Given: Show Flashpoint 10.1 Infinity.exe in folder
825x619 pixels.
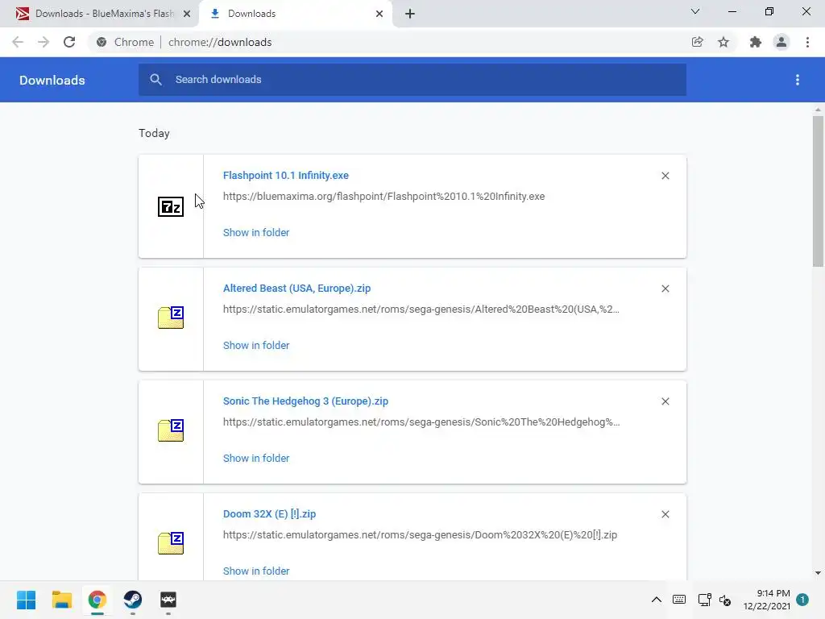Looking at the screenshot, I should pyautogui.click(x=256, y=233).
